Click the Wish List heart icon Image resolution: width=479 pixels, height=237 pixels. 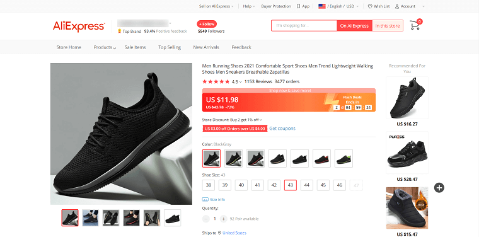[369, 6]
